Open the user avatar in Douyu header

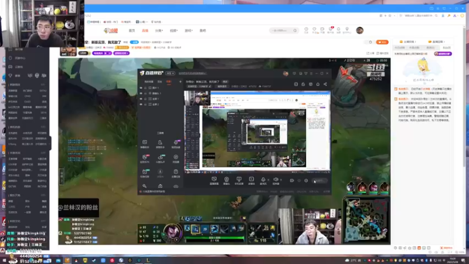pyautogui.click(x=359, y=31)
